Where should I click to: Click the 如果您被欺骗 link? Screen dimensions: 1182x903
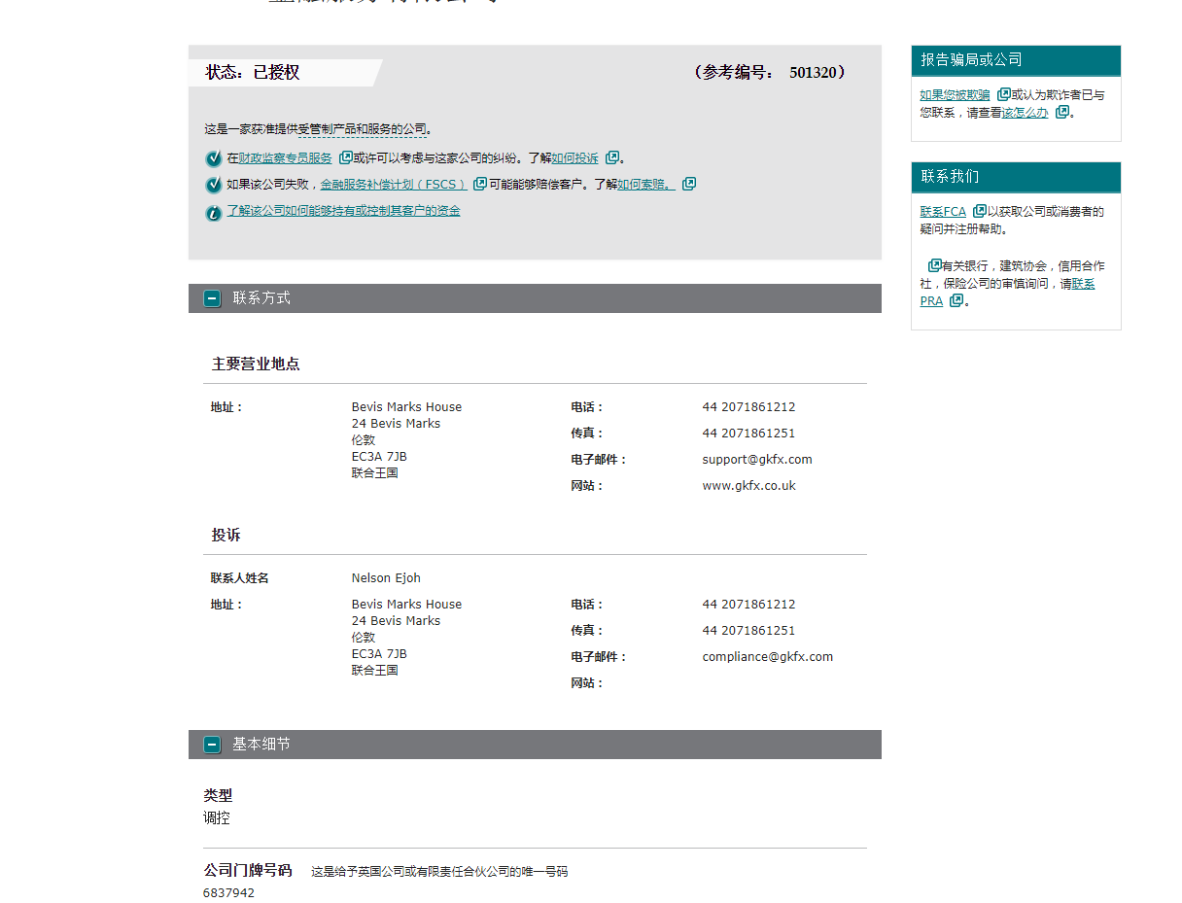(x=954, y=94)
